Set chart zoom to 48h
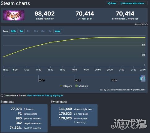 point(13,31)
